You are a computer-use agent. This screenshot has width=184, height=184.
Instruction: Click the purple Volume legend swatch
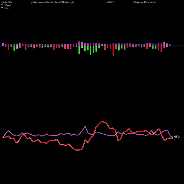[2, 4]
